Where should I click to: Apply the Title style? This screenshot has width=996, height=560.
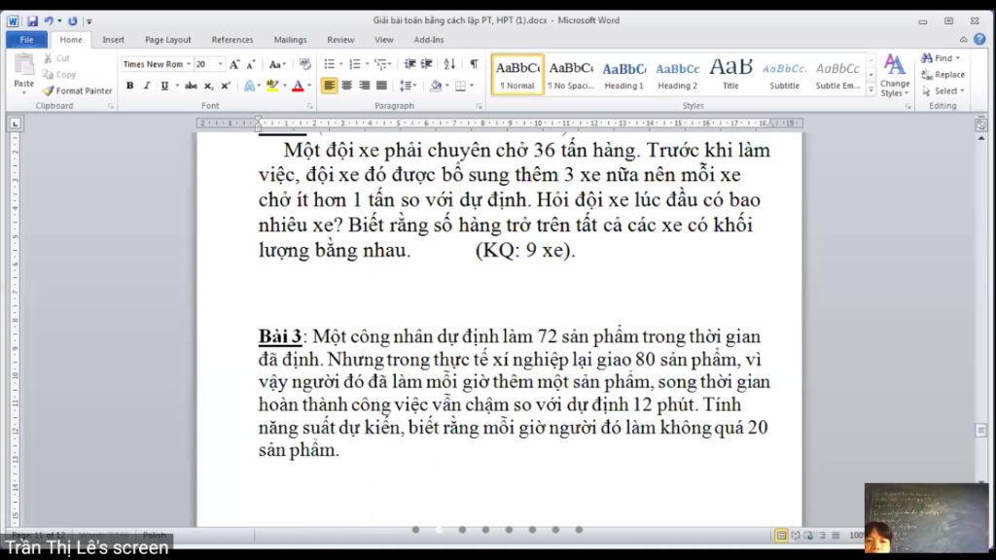pos(730,75)
